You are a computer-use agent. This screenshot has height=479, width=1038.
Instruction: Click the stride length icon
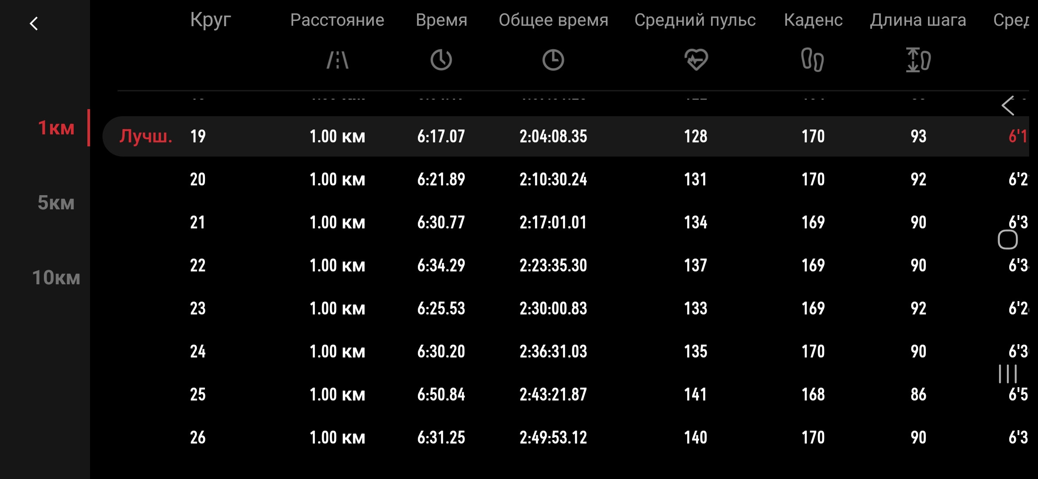[x=918, y=60]
